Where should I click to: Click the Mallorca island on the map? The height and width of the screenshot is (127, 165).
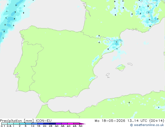coord(120,68)
